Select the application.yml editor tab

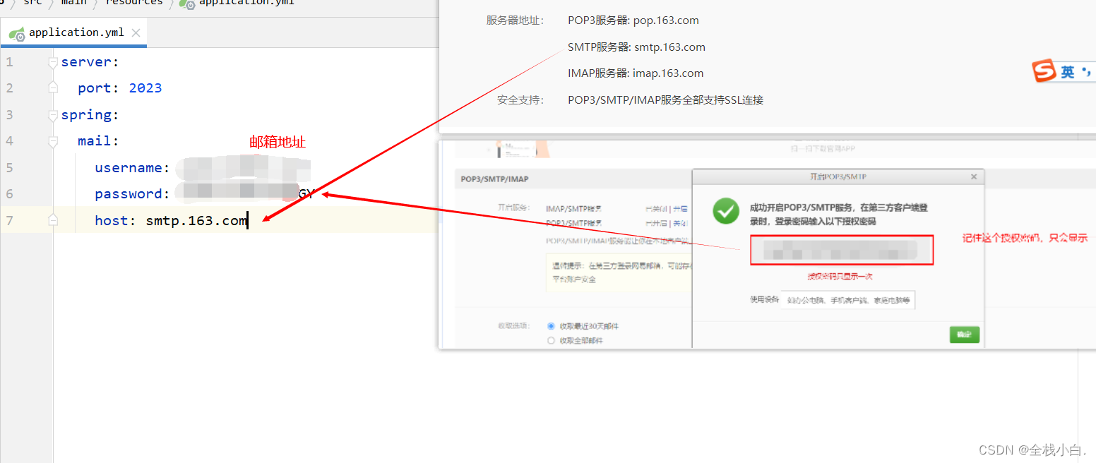[x=74, y=32]
